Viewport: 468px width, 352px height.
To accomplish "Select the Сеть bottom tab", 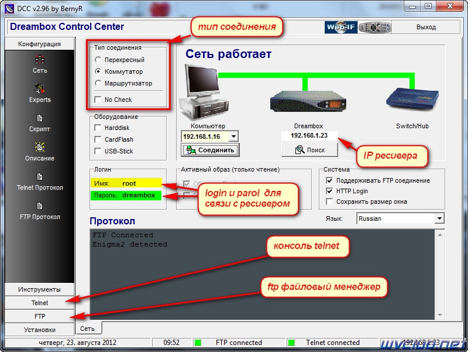I will (88, 329).
